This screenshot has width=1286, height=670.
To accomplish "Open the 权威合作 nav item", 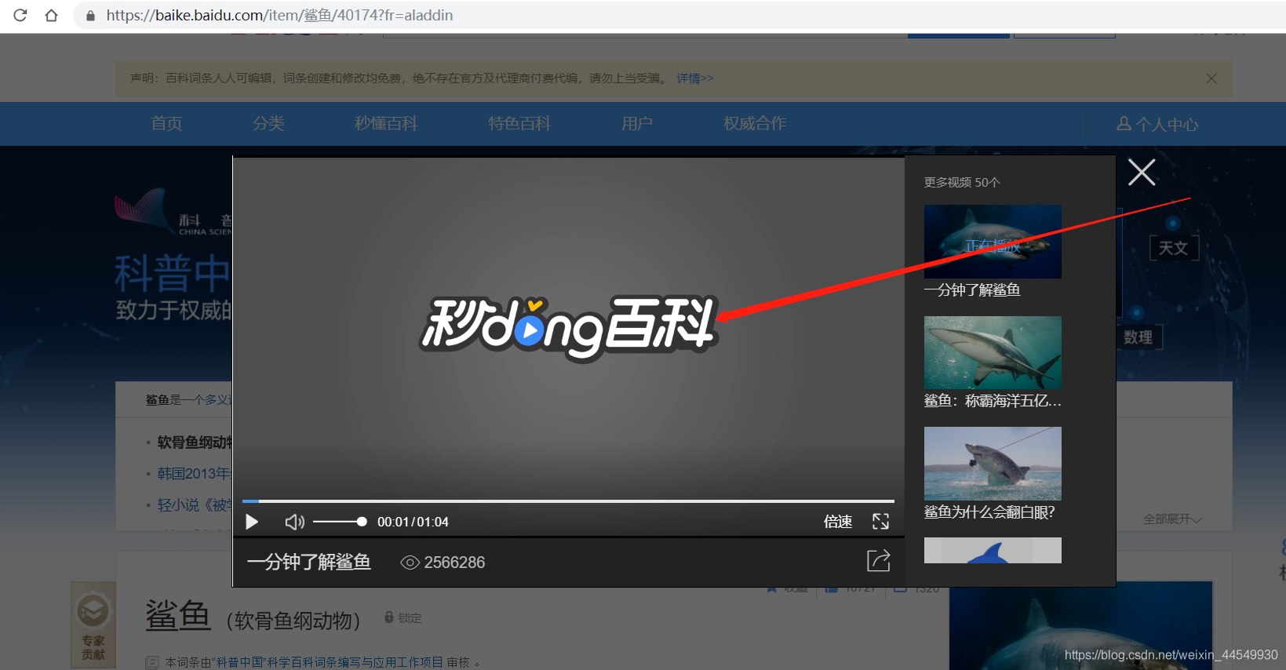I will coord(755,123).
